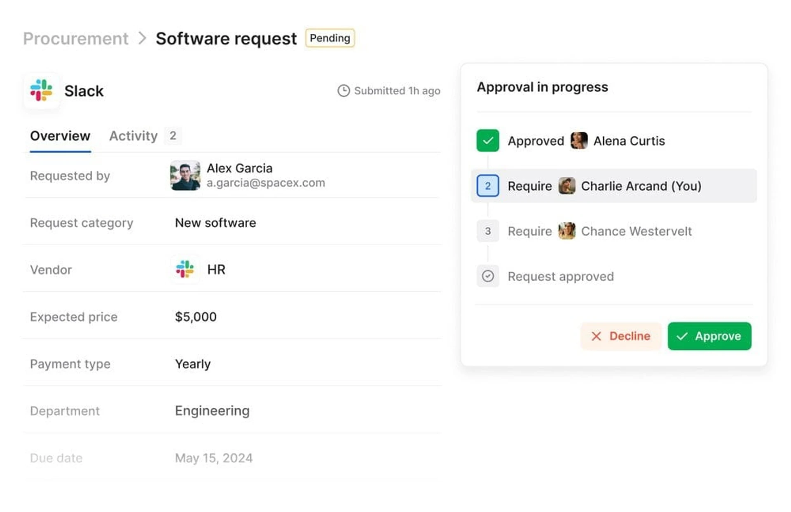This screenshot has width=791, height=512.
Task: Click the Charlie Arcand (You) approver name
Action: tap(641, 186)
